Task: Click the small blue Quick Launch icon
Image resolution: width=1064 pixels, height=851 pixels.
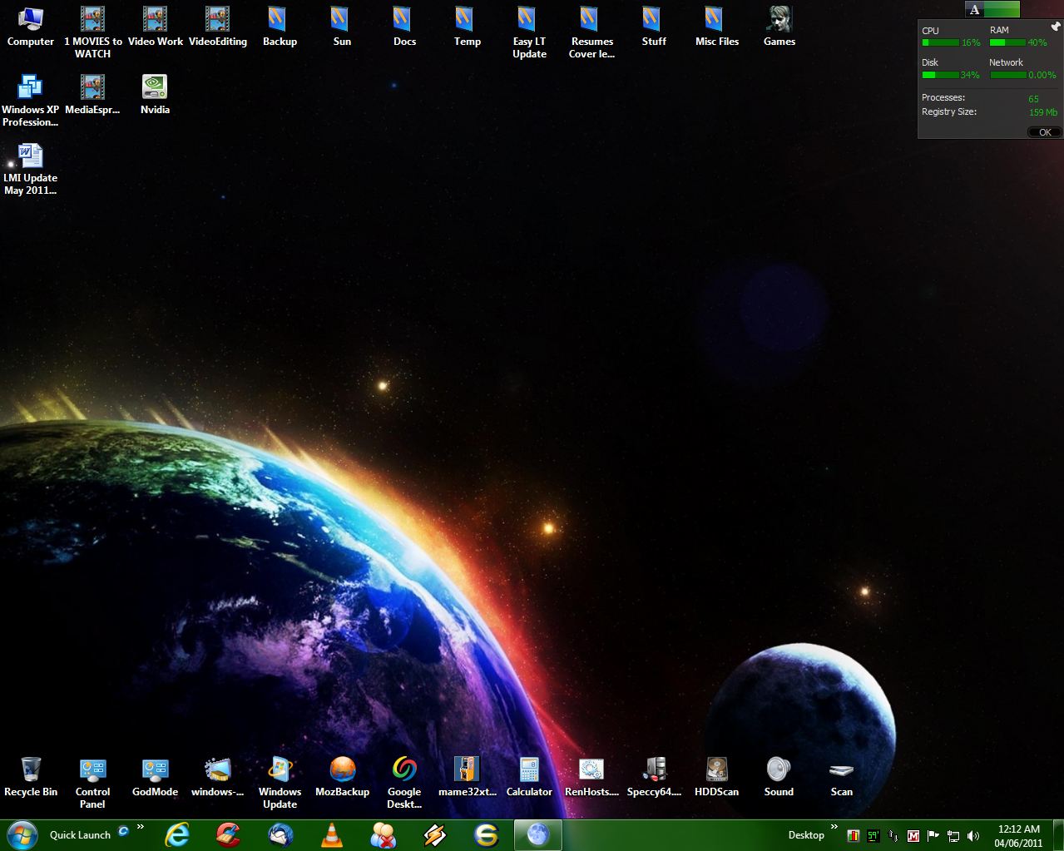Action: (x=123, y=830)
